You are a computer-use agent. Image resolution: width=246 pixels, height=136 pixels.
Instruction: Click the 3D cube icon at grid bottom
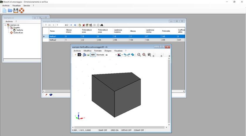click(51, 95)
